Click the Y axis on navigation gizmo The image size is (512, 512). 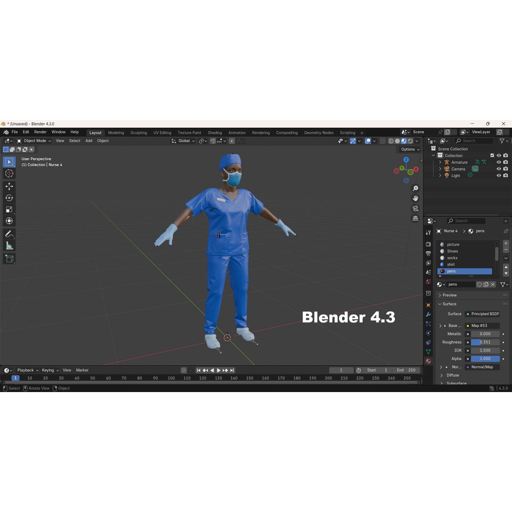(x=402, y=168)
